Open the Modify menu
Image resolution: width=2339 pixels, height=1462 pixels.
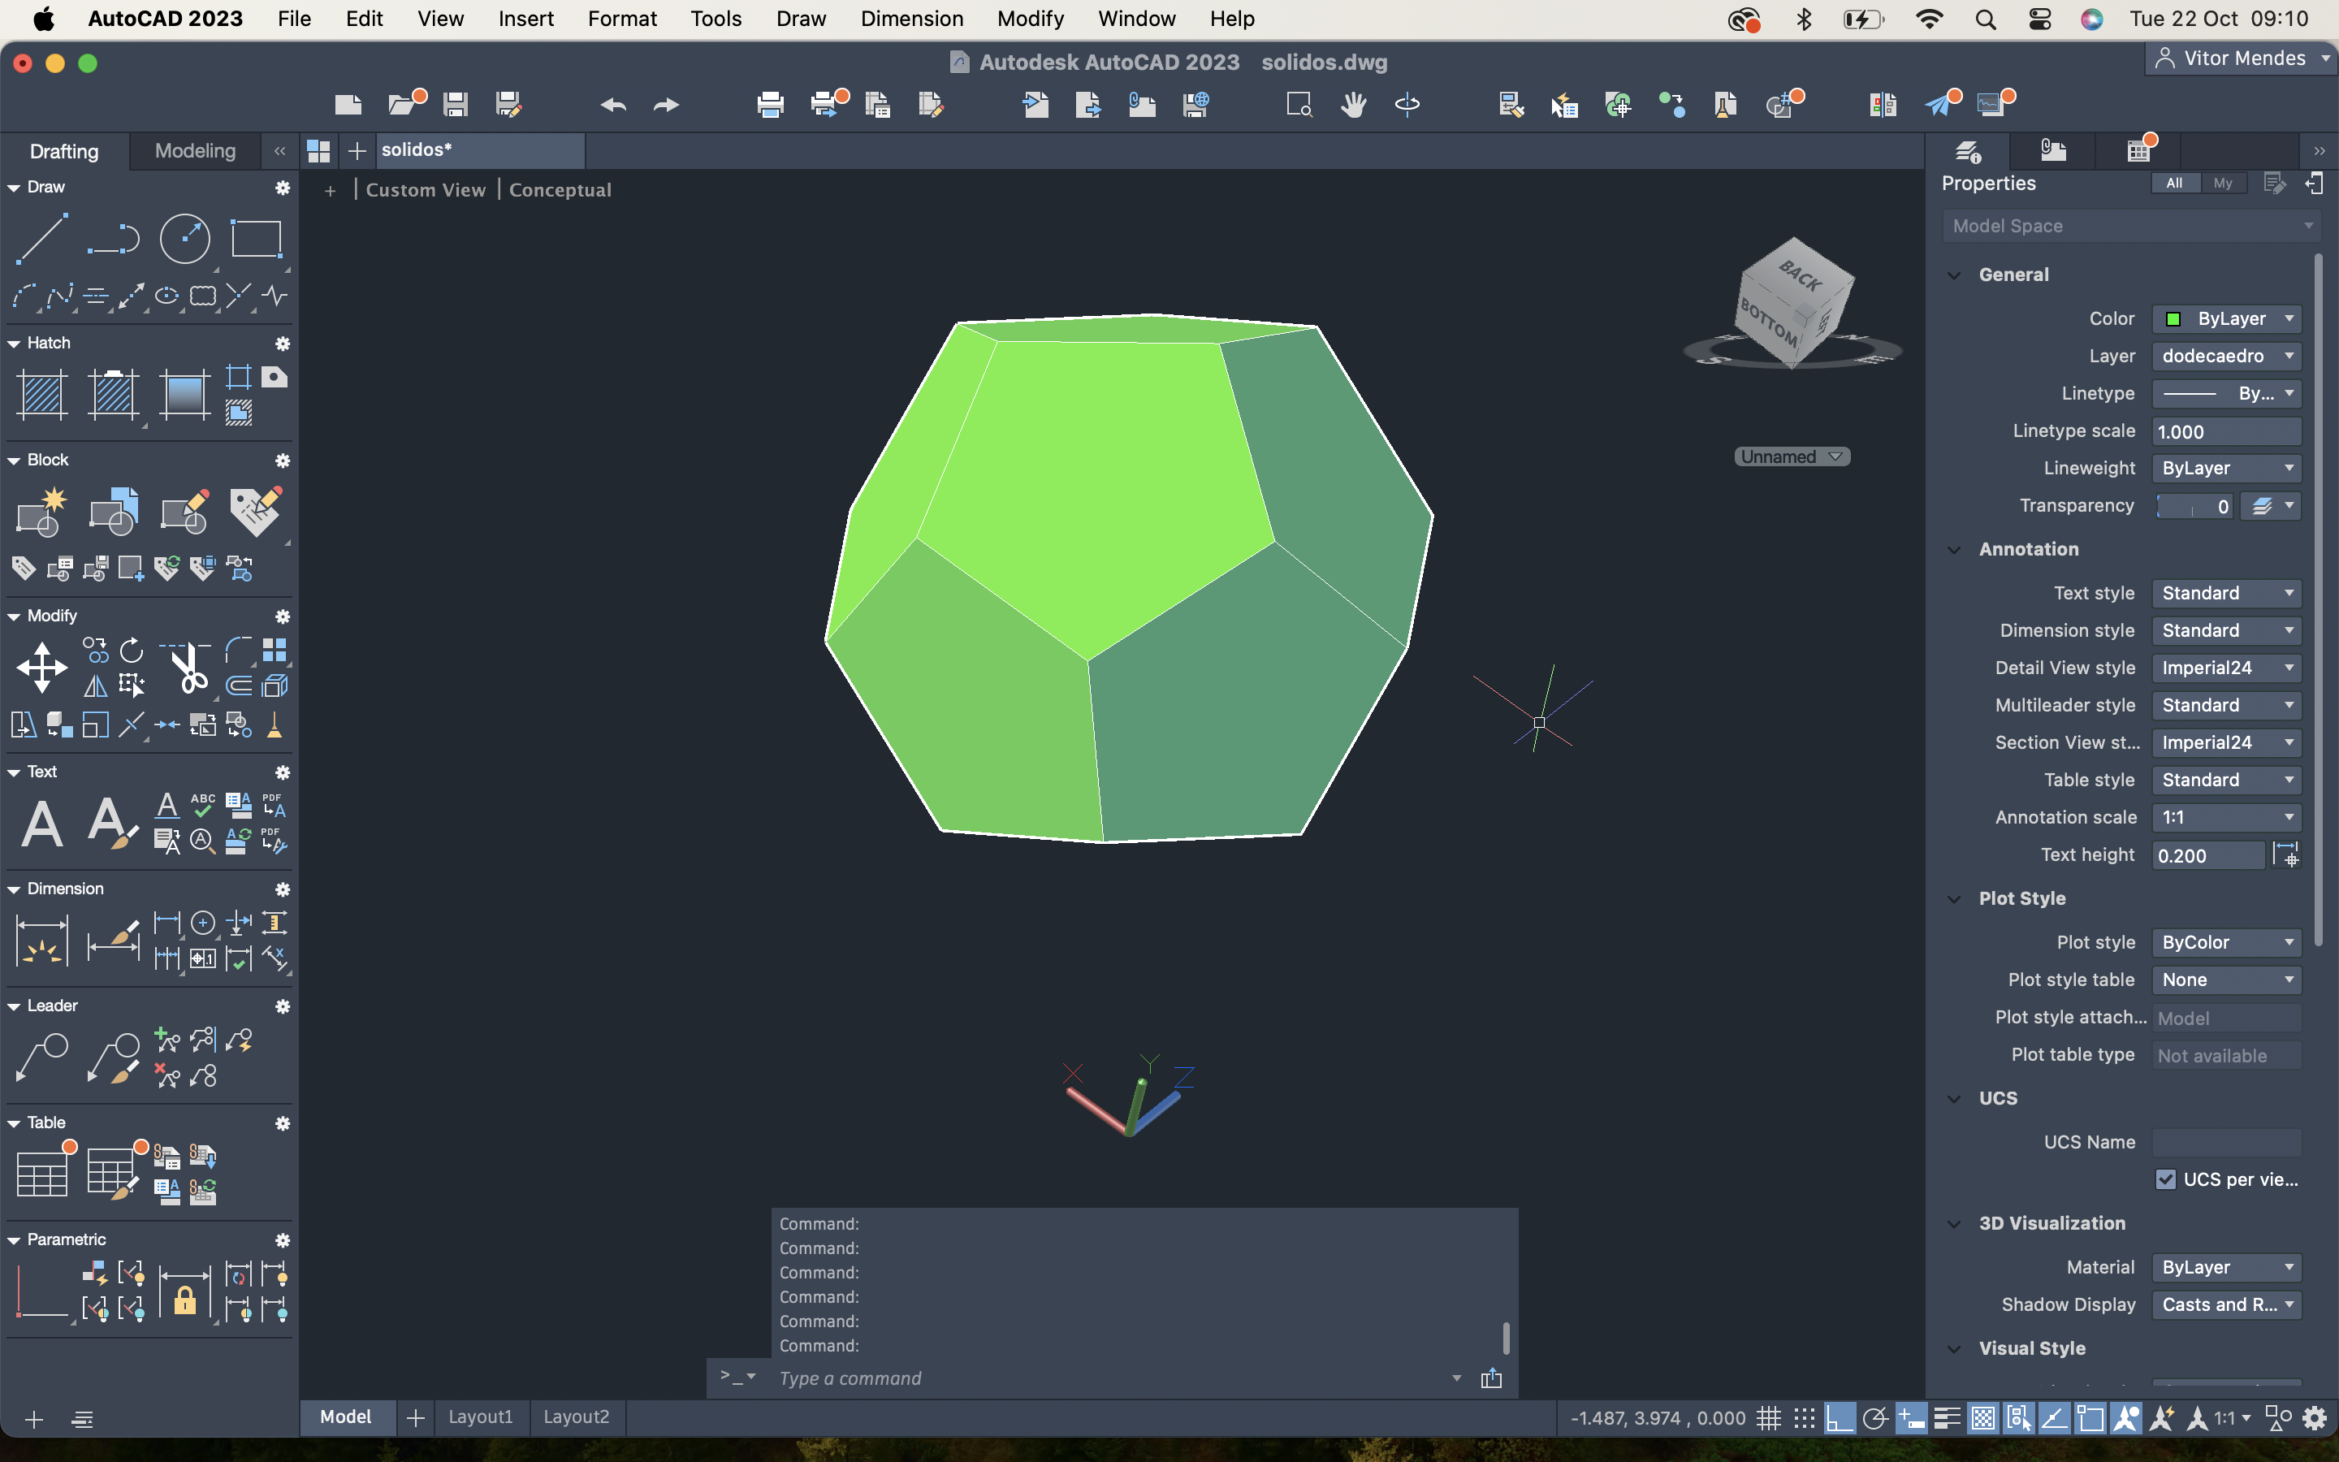[1029, 19]
